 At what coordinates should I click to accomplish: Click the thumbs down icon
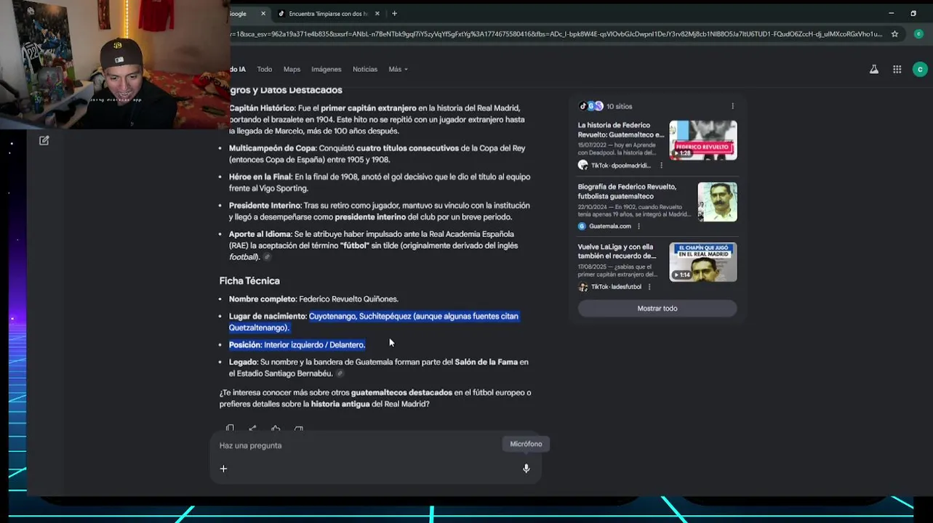point(299,429)
